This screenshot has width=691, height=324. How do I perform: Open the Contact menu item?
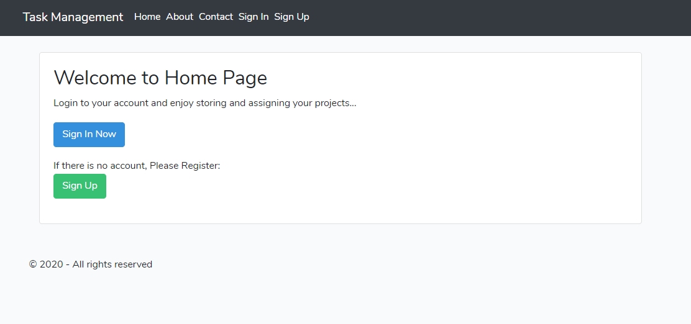click(216, 17)
